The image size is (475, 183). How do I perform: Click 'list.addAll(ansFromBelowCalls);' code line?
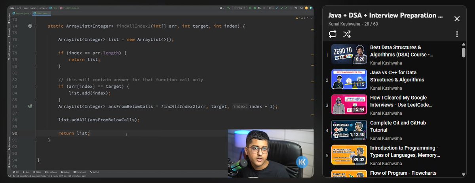point(99,120)
